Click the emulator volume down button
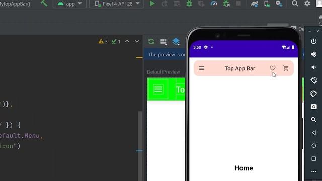Image resolution: width=322 pixels, height=181 pixels. (313, 67)
